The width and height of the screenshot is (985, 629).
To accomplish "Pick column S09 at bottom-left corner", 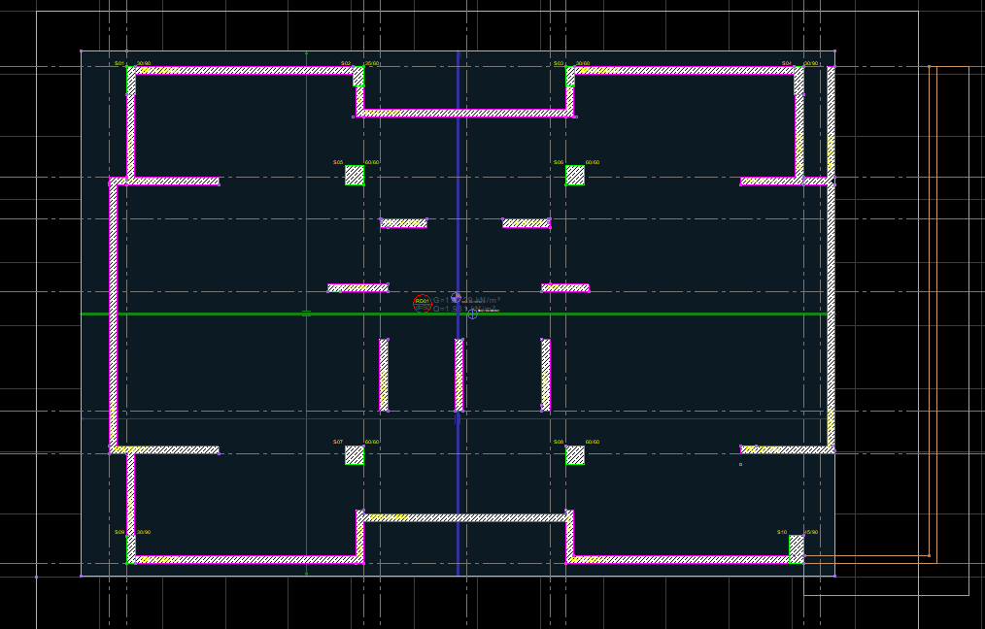I will pyautogui.click(x=130, y=548).
